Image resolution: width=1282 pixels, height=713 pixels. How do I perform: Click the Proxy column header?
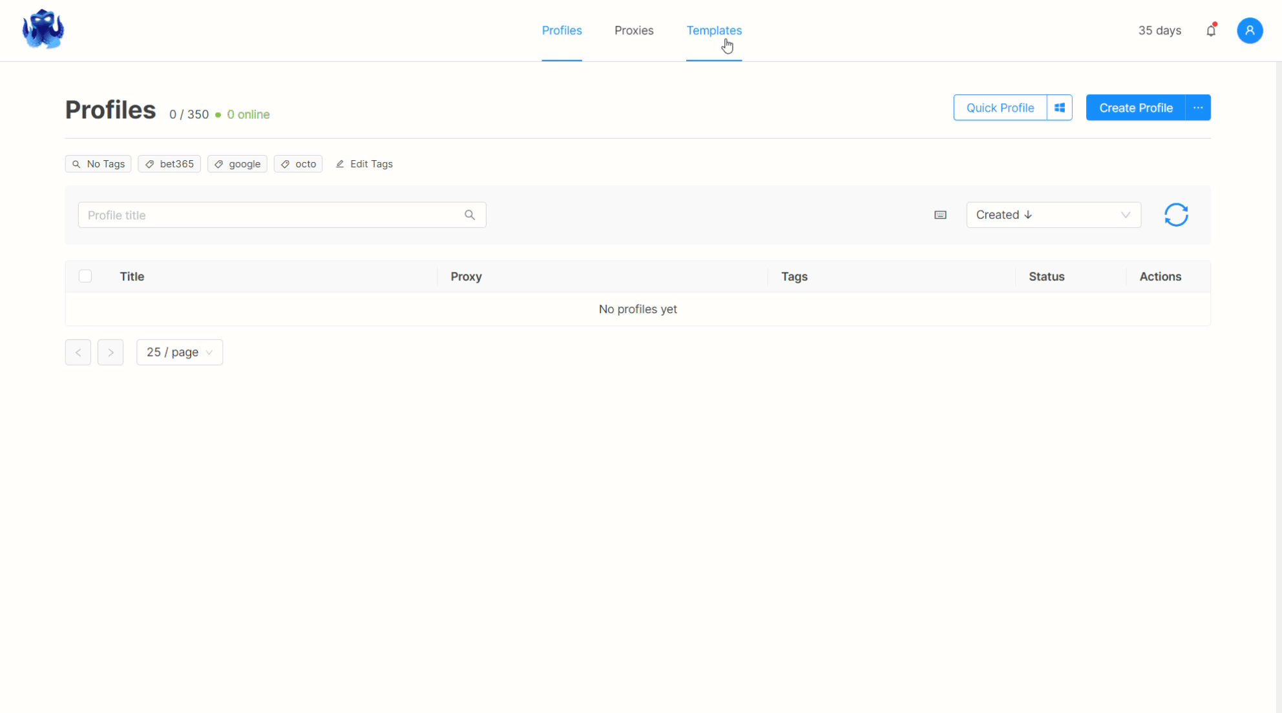[466, 276]
